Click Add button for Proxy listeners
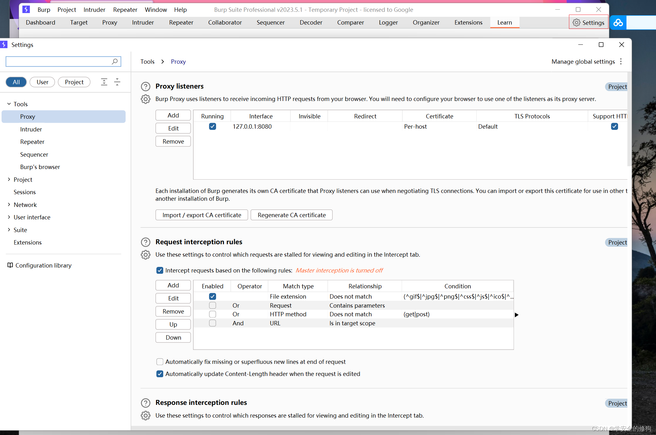Viewport: 656px width, 435px height. [173, 115]
